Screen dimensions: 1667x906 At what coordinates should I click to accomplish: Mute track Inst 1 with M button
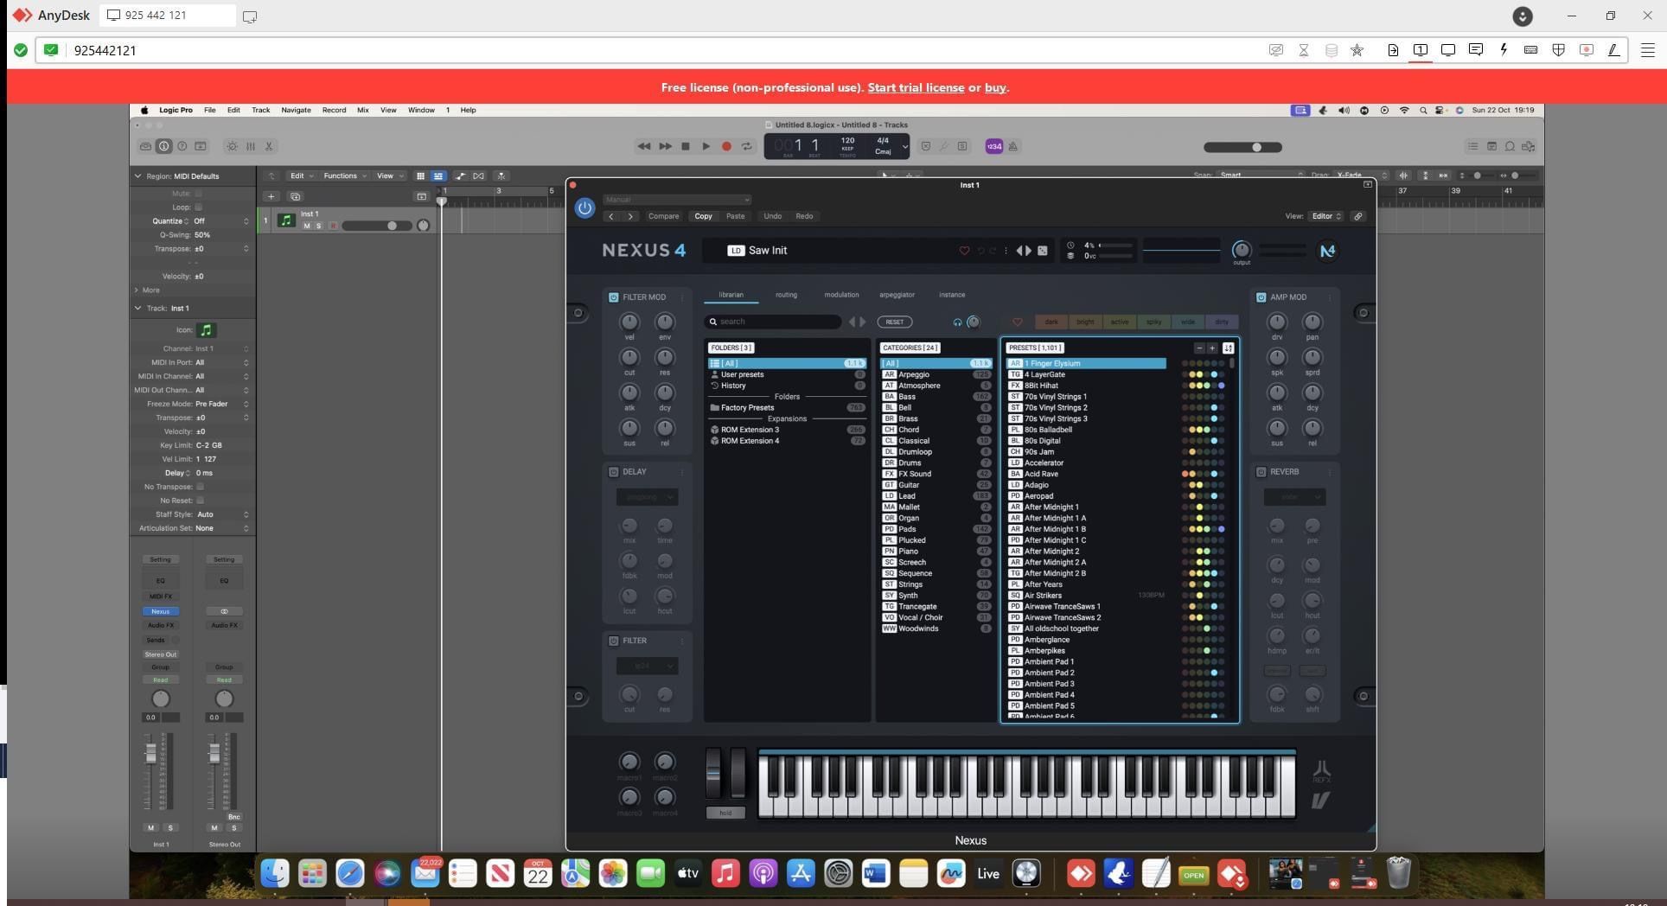pos(306,226)
